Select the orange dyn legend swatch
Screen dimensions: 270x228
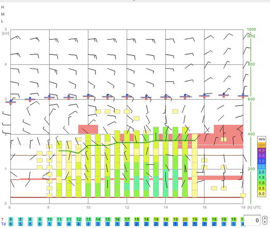coord(262,145)
